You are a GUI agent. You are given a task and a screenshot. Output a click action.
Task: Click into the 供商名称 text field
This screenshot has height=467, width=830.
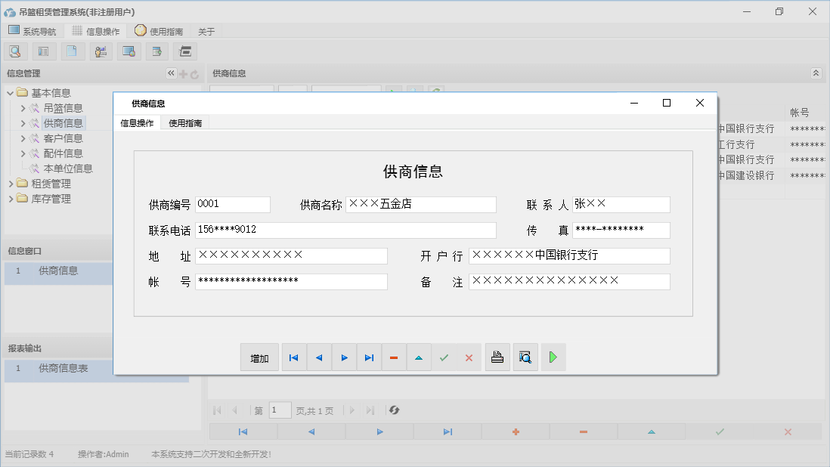420,205
